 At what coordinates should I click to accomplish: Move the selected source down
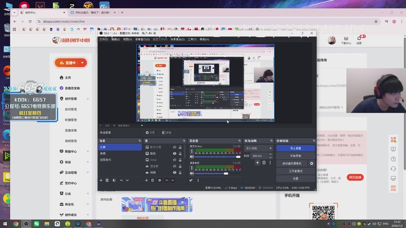173,180
